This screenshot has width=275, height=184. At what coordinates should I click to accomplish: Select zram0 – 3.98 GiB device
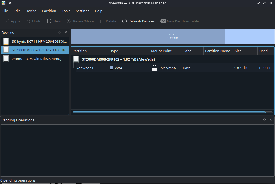(35, 59)
